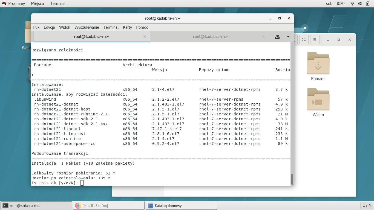This screenshot has height=210, width=374.
Task: Click the version '7.47.1-4.el7'
Action: click(167, 129)
